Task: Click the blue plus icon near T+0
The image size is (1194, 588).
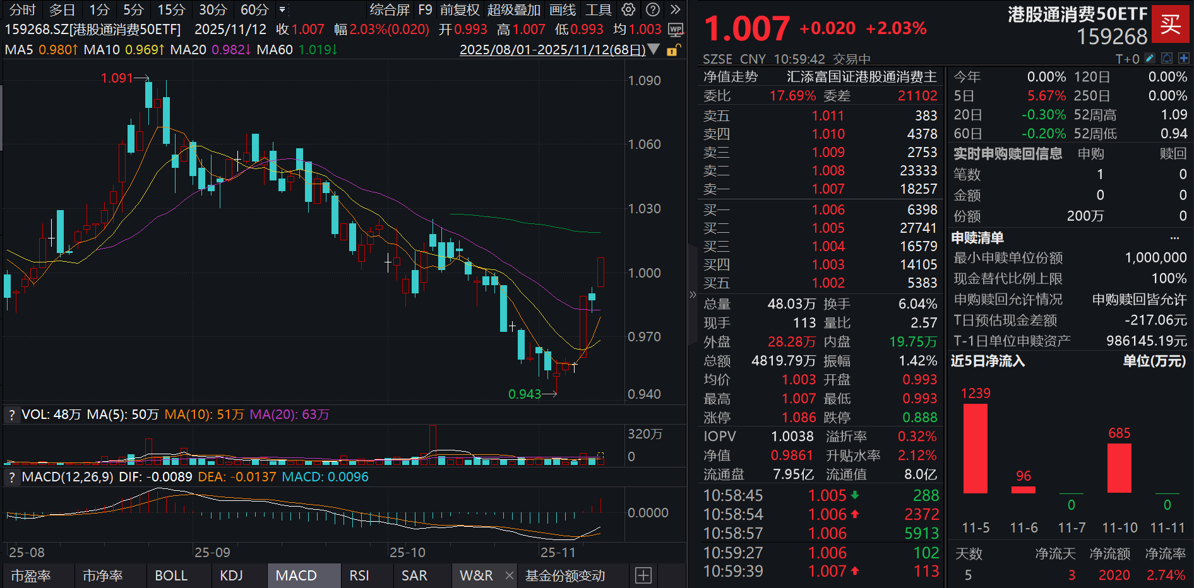Action: tap(1185, 58)
